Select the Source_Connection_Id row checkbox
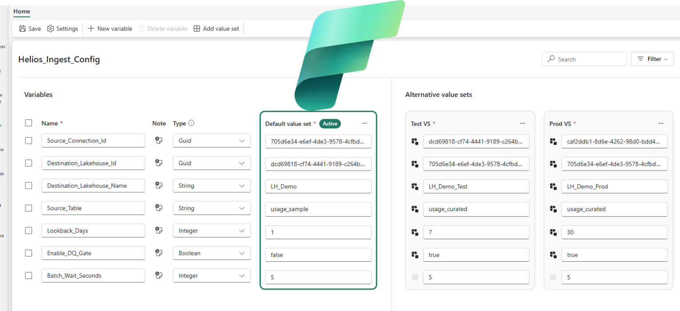Viewport: 680px width, 311px height. coord(28,140)
